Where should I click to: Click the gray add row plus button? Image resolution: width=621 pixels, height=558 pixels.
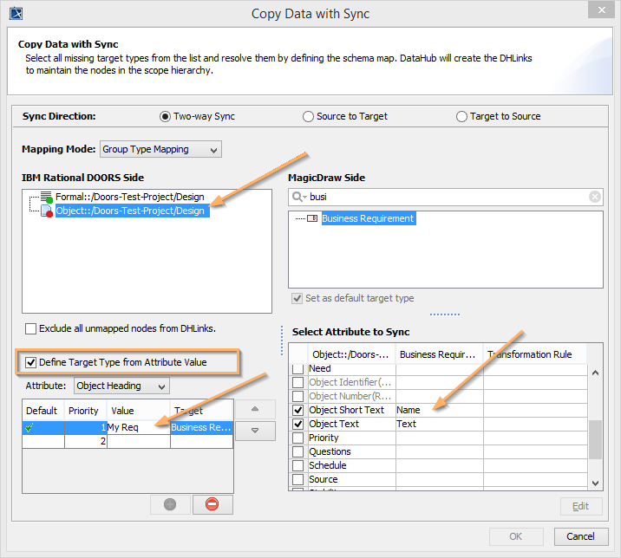[170, 504]
